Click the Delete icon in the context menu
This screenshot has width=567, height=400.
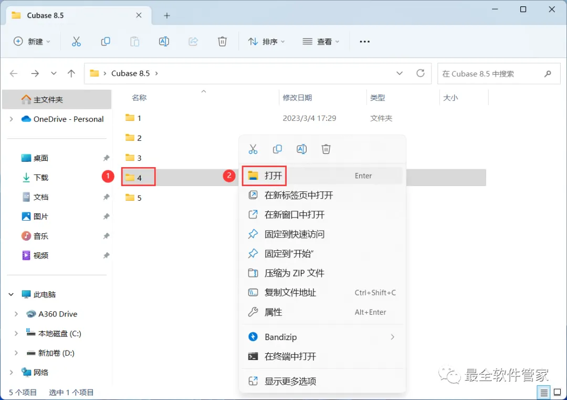[x=326, y=149]
